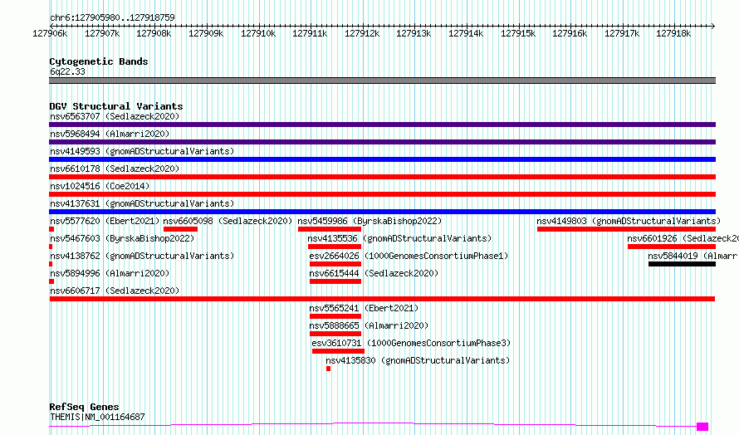The image size is (739, 435).
Task: Click the nsv4135830 gnomAD variant label
Action: tap(418, 360)
